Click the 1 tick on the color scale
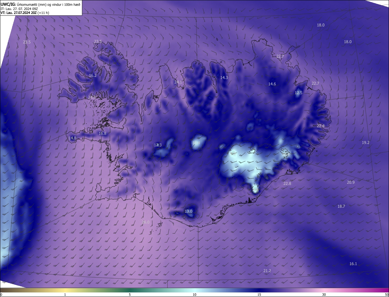Screen dimensions: 389x297 pyautogui.click(x=65, y=295)
